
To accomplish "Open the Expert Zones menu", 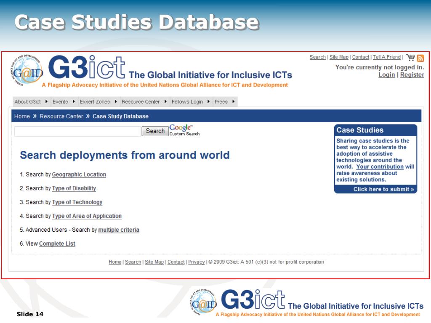I will 95,102.
